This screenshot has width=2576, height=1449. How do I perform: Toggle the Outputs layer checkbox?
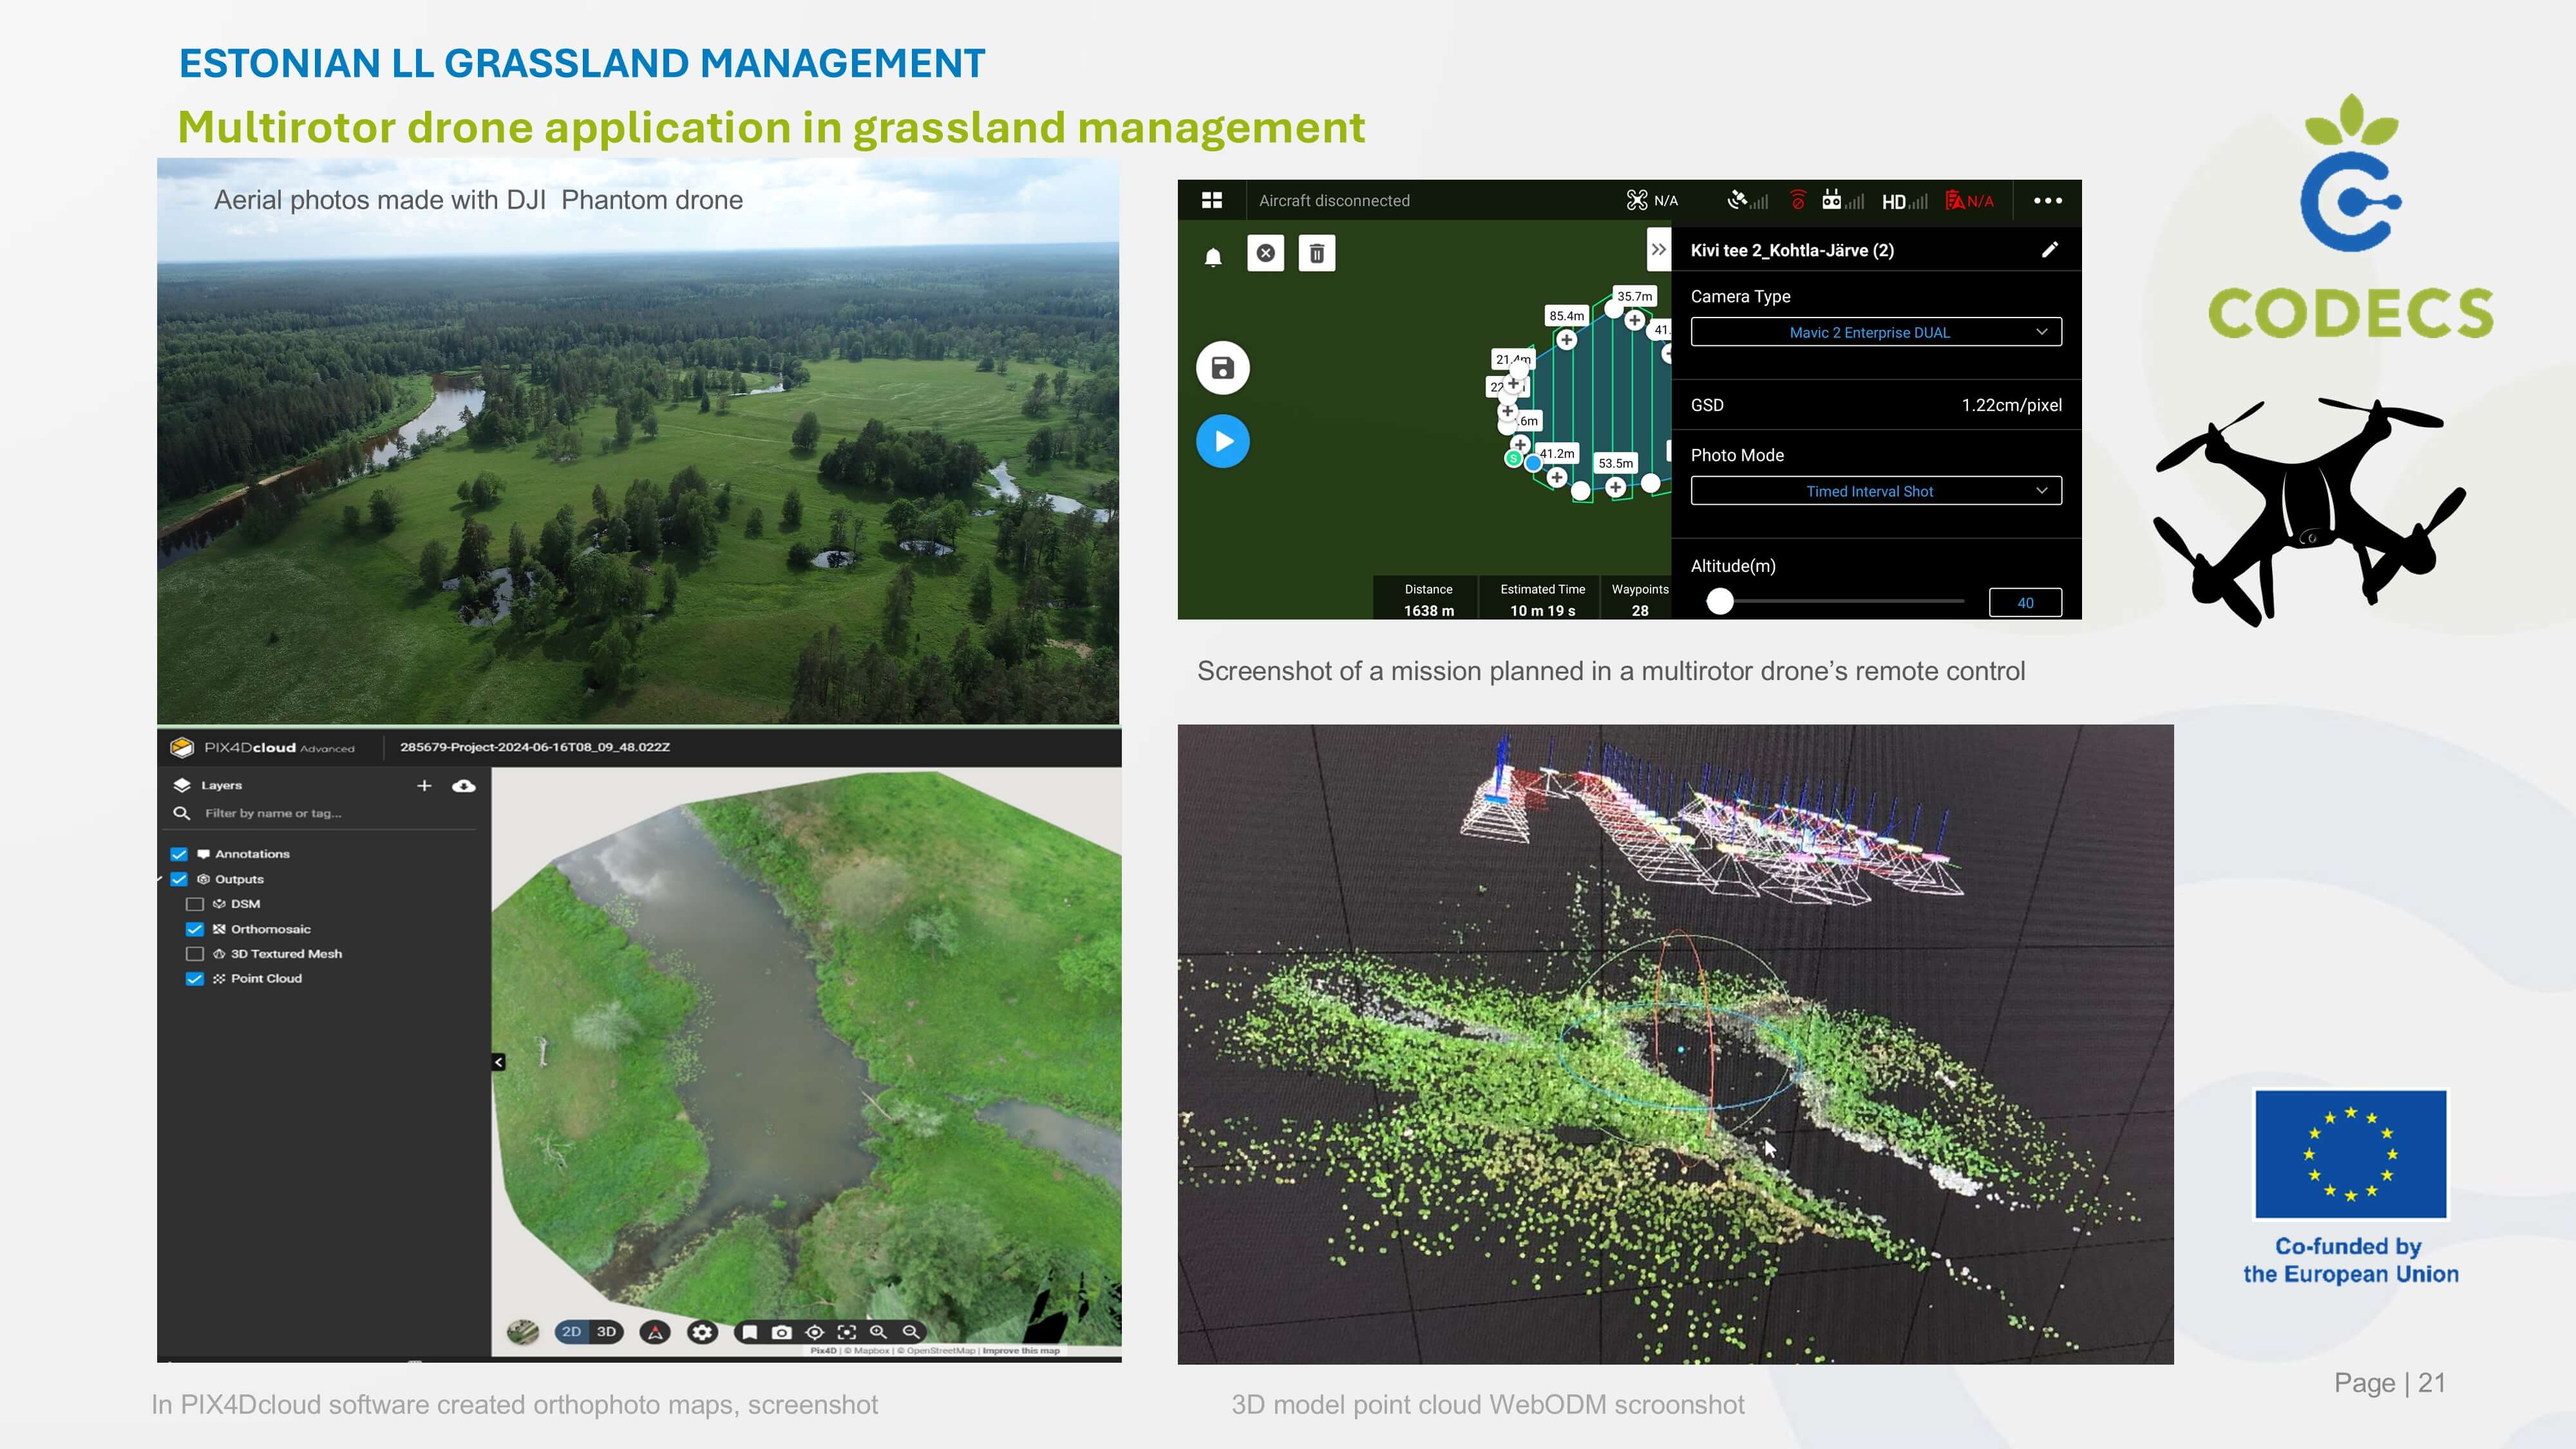click(x=179, y=879)
